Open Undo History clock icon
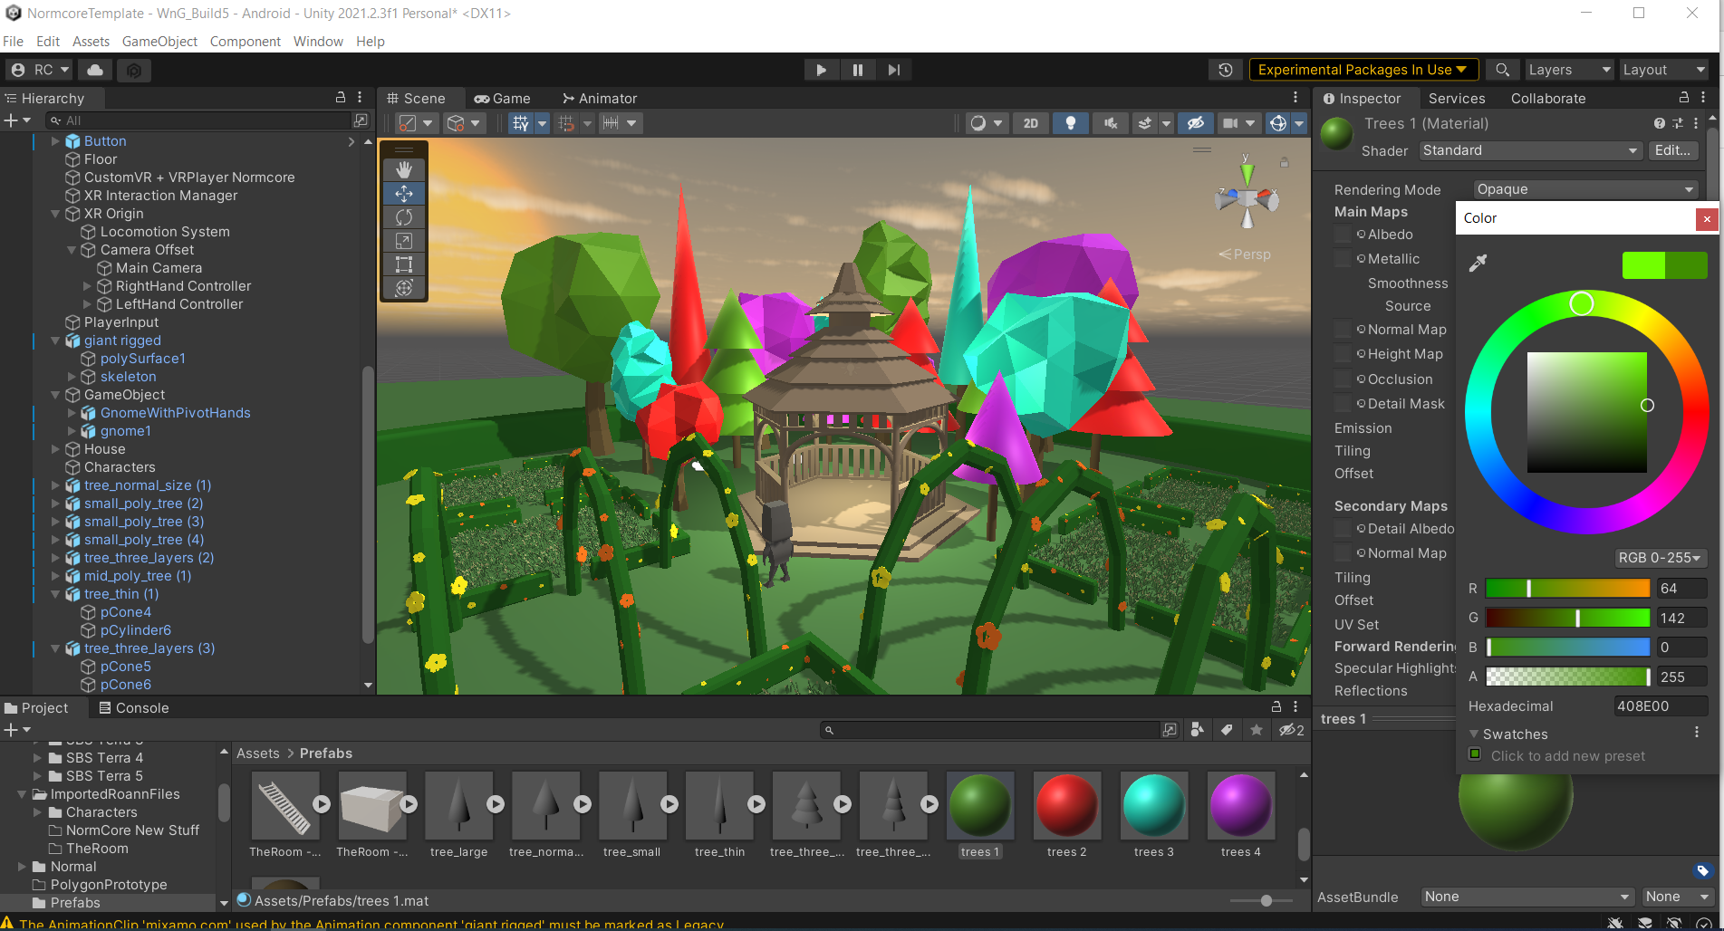The height and width of the screenshot is (931, 1724). pos(1225,70)
